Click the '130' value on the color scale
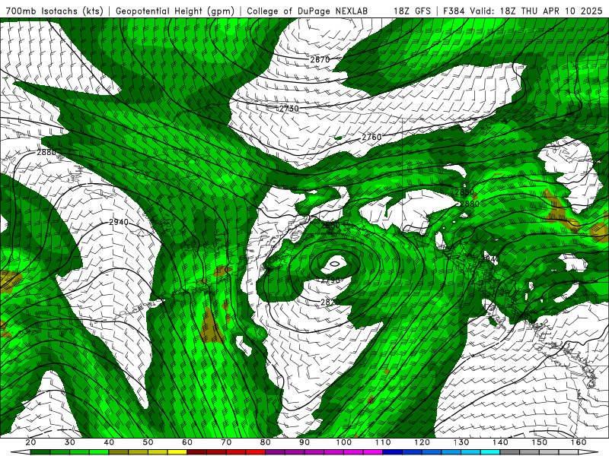Screen dimensions: 609x456 tap(461, 442)
